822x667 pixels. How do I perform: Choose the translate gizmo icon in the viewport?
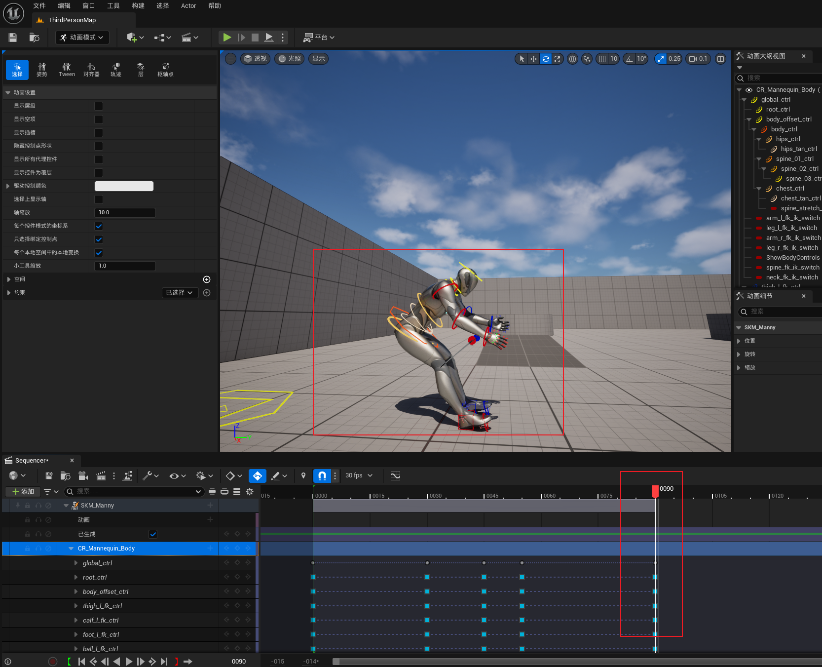(533, 59)
